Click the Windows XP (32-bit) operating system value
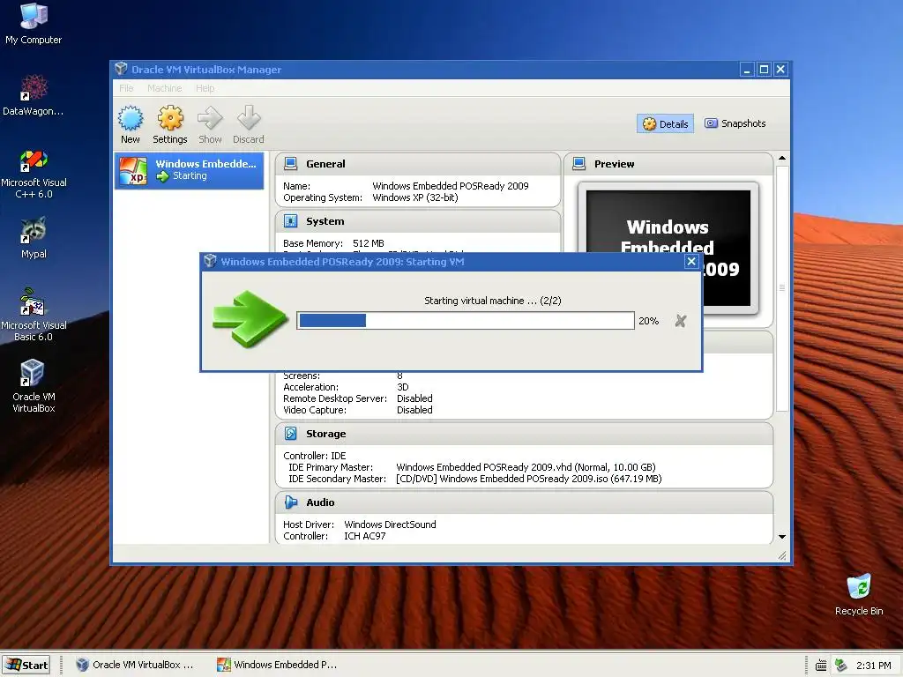Screen dimensions: 903x677 tap(415, 197)
